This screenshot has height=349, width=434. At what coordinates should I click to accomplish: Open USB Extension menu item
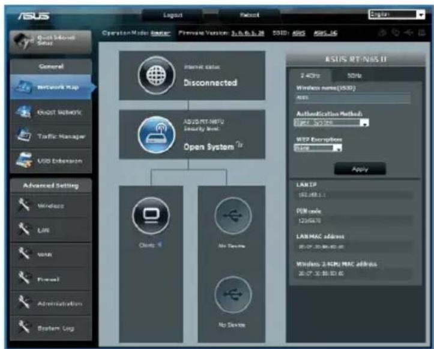click(51, 161)
